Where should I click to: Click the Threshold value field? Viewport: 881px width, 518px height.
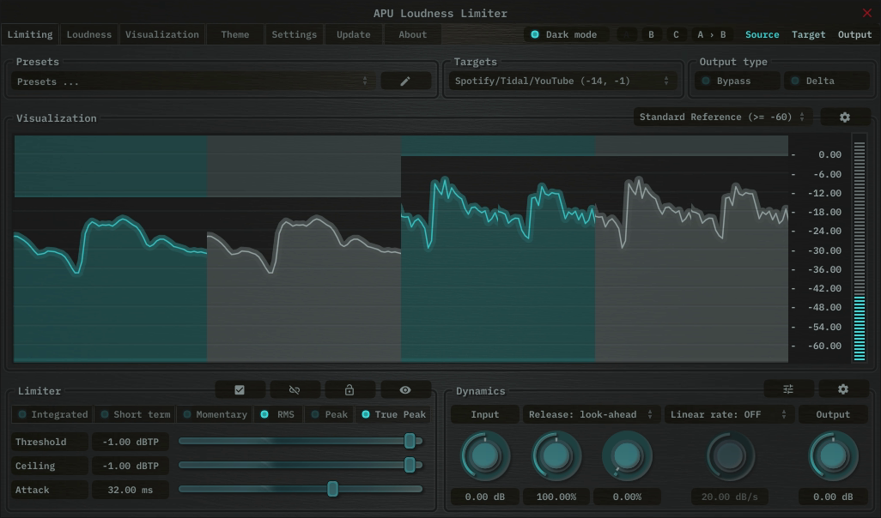click(x=131, y=443)
